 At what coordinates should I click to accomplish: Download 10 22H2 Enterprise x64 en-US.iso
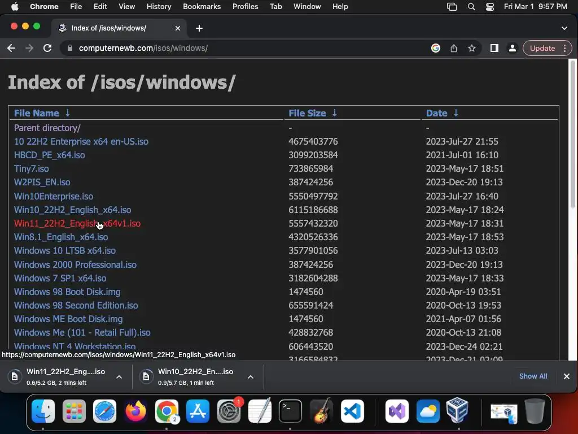pyautogui.click(x=81, y=142)
